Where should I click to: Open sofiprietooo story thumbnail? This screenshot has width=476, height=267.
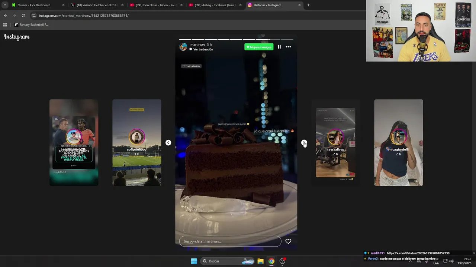(x=137, y=142)
